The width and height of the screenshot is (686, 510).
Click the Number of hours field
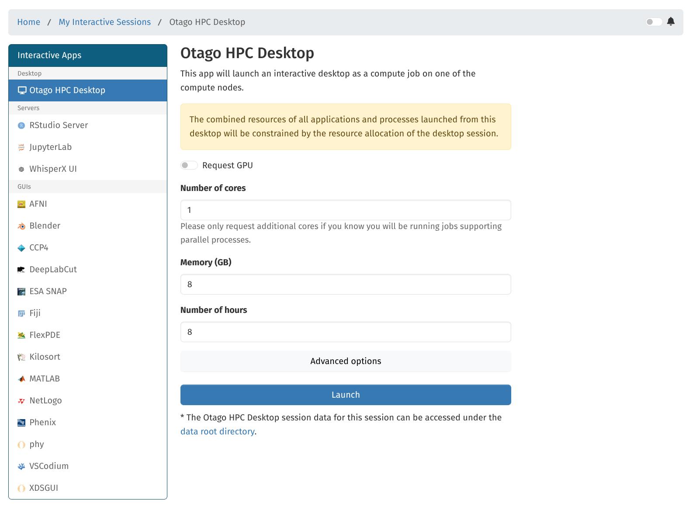click(x=346, y=332)
